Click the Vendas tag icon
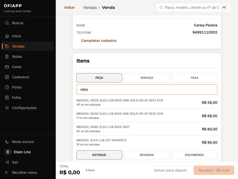The height and width of the screenshot is (179, 238). 7,46
